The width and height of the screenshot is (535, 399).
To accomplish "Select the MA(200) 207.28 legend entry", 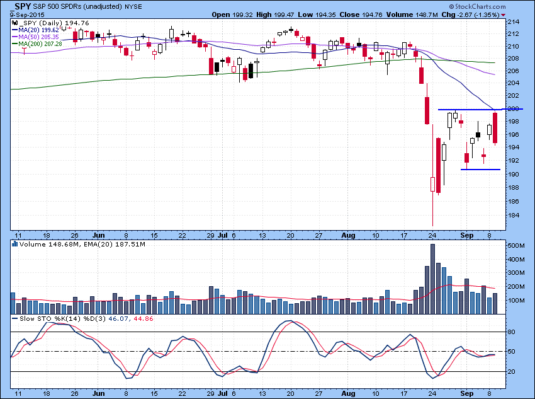I will click(37, 43).
